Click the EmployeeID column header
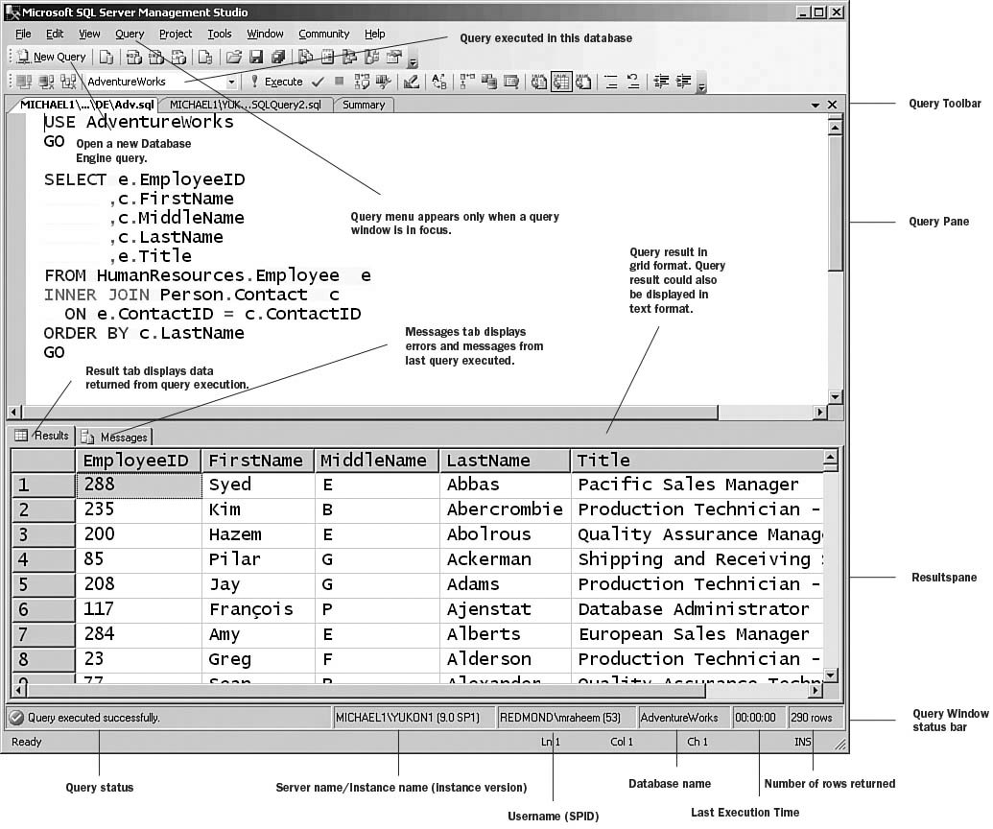The image size is (993, 829). tap(138, 461)
